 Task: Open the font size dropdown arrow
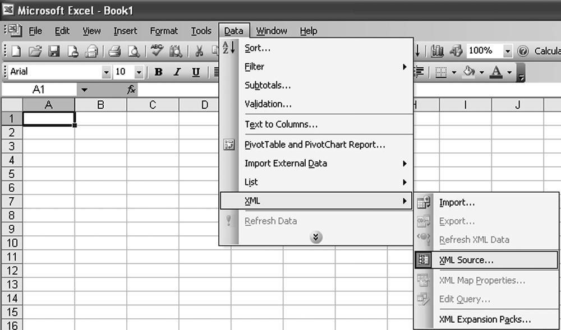point(139,72)
